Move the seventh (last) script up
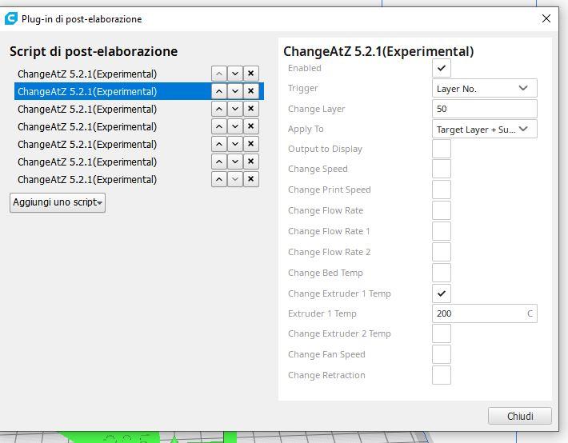Screen dimensions: 568x443 tap(219, 179)
